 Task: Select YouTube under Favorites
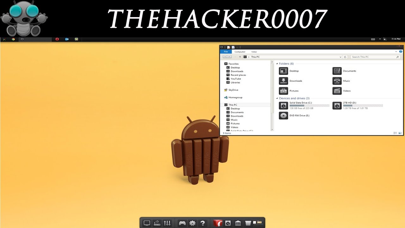coord(234,79)
